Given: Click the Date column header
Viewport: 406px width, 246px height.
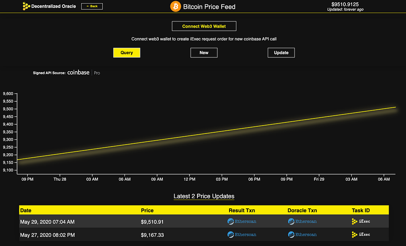Looking at the screenshot, I should (26, 210).
